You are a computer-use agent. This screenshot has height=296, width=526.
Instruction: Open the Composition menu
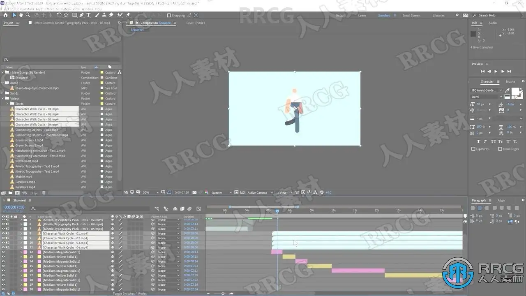pos(25,9)
